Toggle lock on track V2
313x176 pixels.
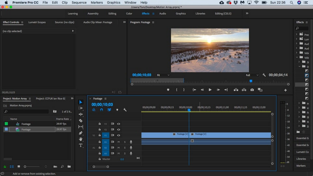[100, 130]
